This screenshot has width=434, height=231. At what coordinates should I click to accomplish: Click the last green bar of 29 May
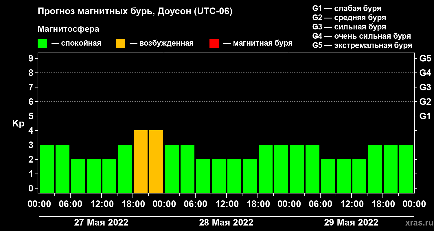coord(406,169)
